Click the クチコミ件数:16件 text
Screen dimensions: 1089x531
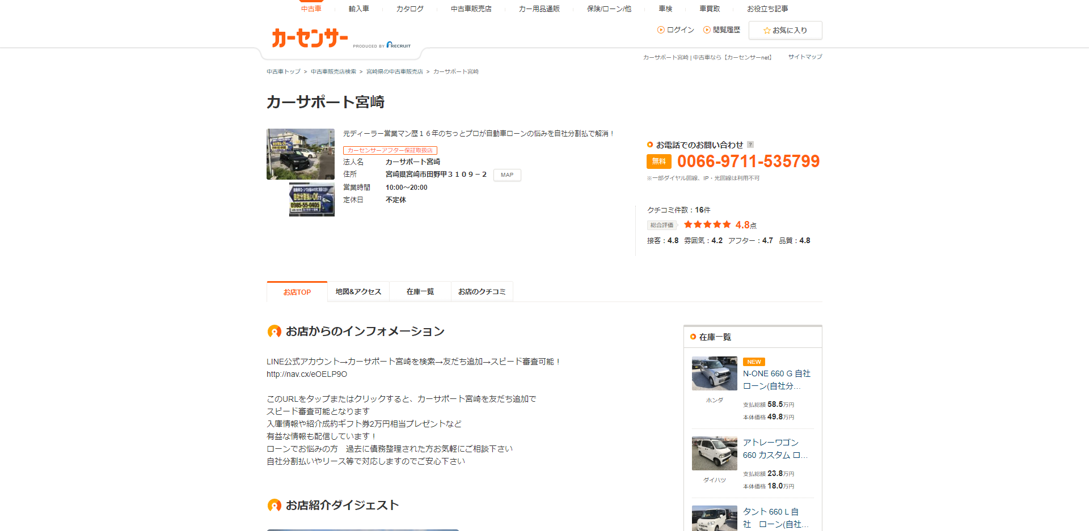(679, 210)
